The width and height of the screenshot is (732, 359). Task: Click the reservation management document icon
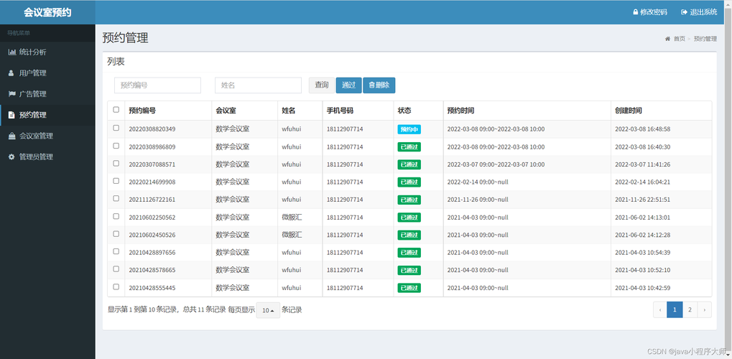coord(11,115)
